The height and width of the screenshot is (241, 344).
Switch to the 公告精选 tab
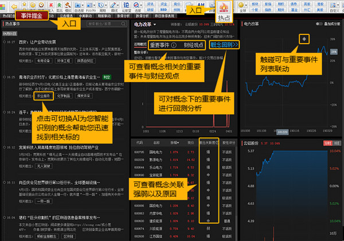click(x=66, y=16)
